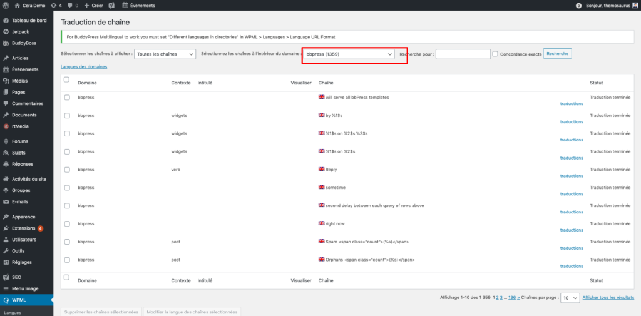This screenshot has width=641, height=316.
Task: Open the Évènements sidebar menu
Action: tap(25, 69)
